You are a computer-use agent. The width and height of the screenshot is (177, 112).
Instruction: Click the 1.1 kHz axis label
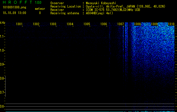tap(2, 36)
